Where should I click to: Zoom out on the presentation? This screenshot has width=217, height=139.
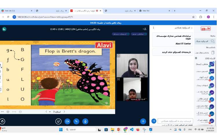click(20, 112)
